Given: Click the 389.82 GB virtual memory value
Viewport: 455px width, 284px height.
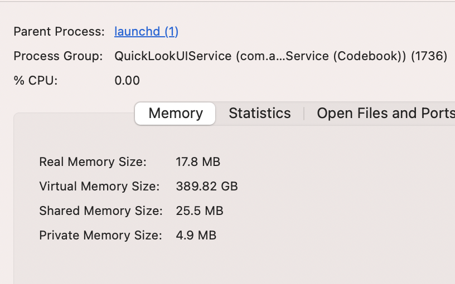Looking at the screenshot, I should [207, 187].
